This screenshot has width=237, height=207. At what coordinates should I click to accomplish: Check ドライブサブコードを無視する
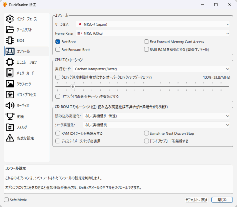146,141
